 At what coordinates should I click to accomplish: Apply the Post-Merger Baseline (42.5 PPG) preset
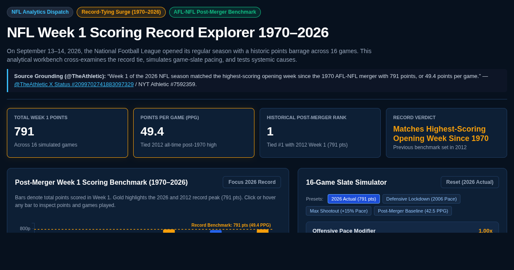click(x=413, y=211)
